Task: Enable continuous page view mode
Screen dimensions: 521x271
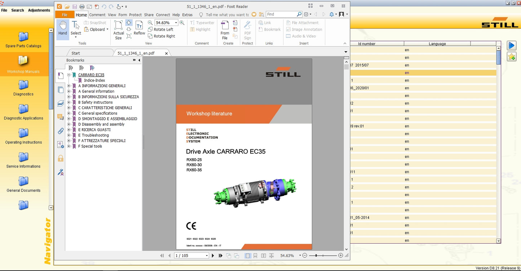Action: (x=255, y=256)
